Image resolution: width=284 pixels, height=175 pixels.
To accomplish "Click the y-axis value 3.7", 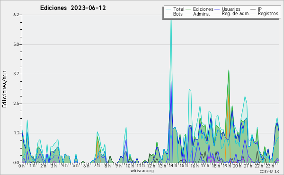I will pos(16,74).
